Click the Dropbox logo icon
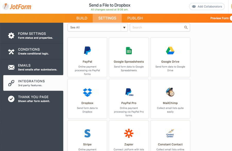Viewport: 232px width, 151px height. (x=87, y=92)
